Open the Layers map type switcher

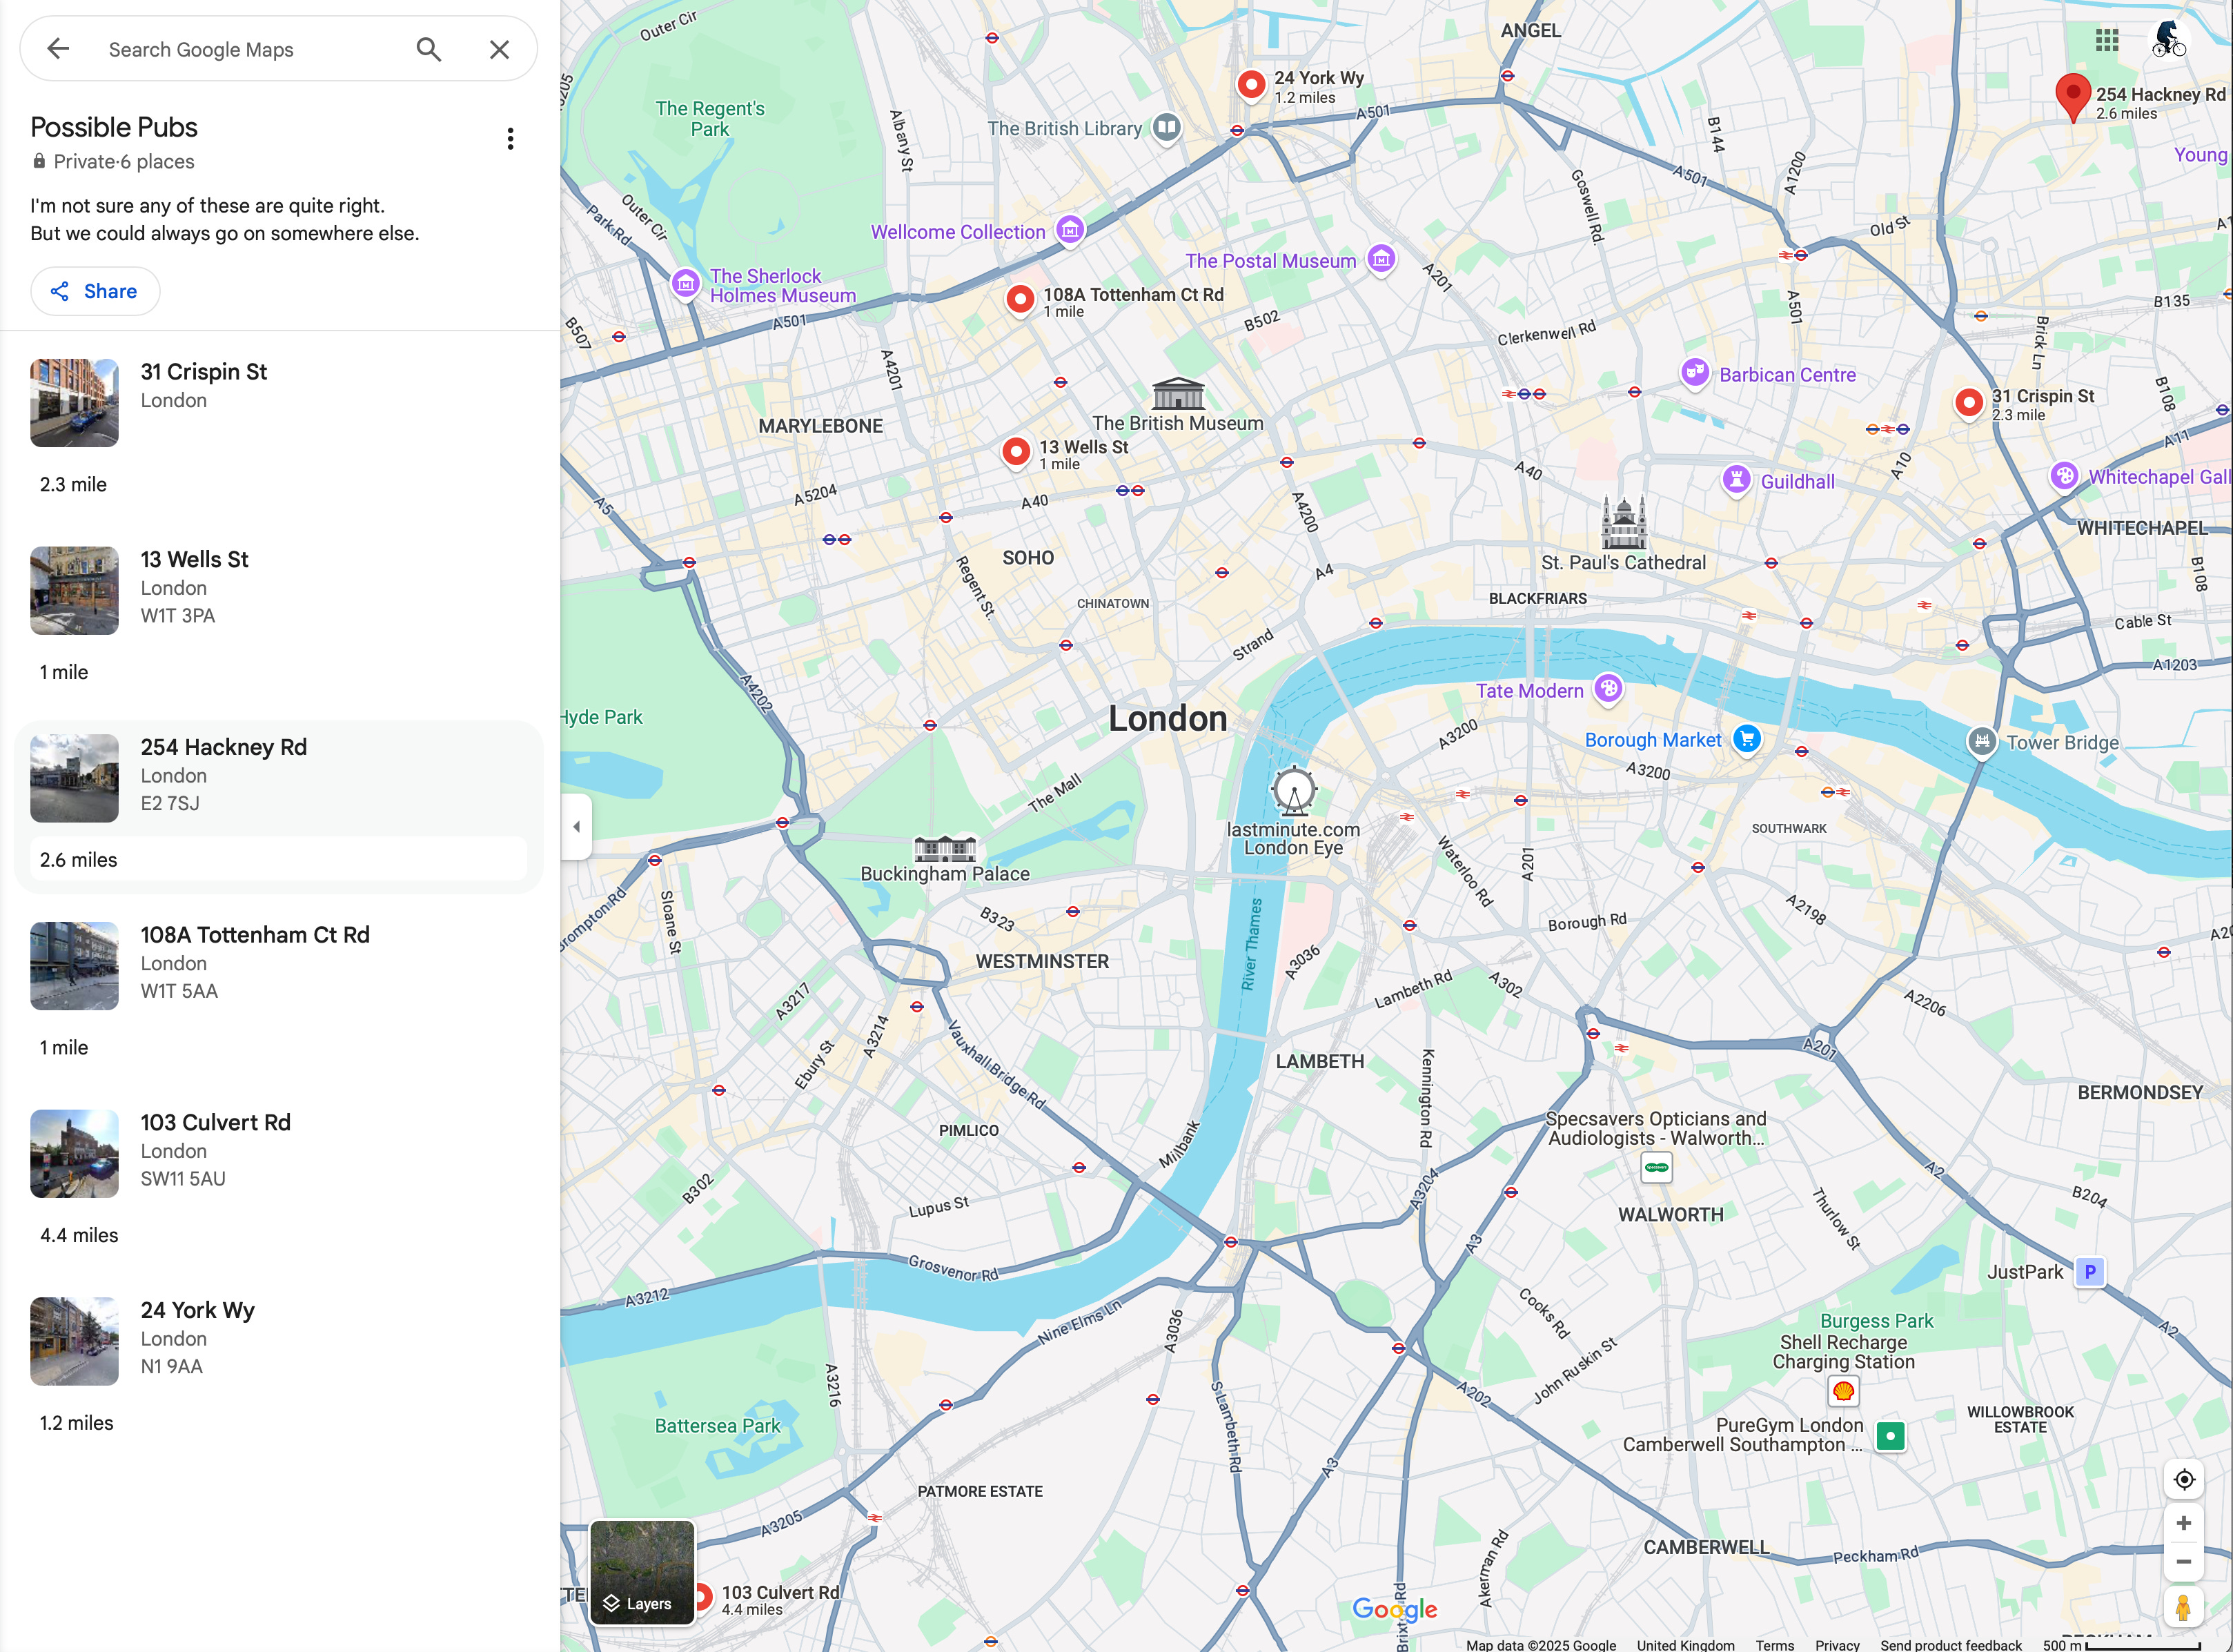[x=642, y=1572]
